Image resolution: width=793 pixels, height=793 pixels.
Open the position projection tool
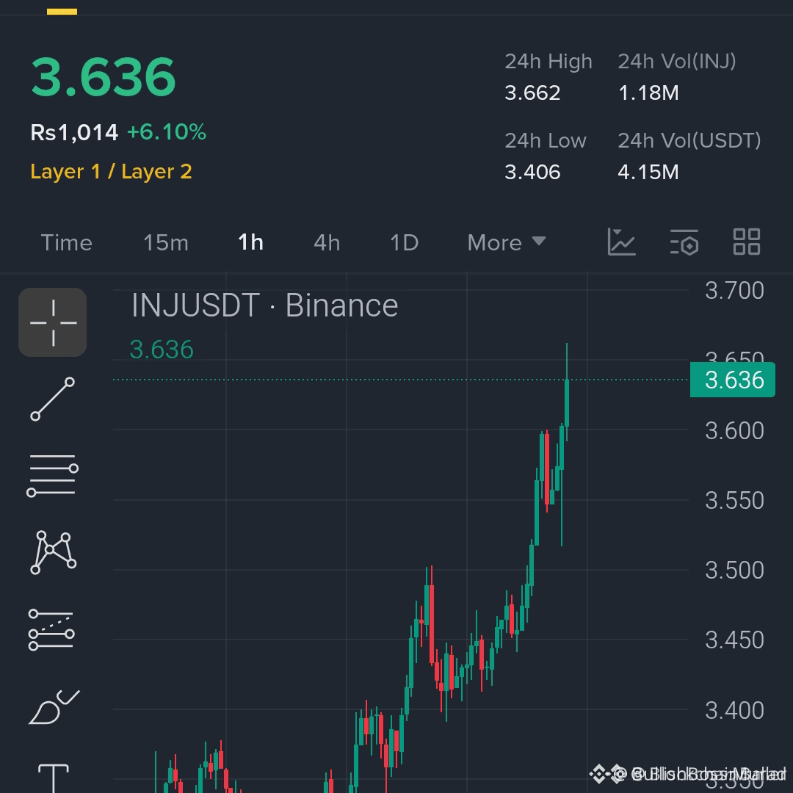coord(51,629)
